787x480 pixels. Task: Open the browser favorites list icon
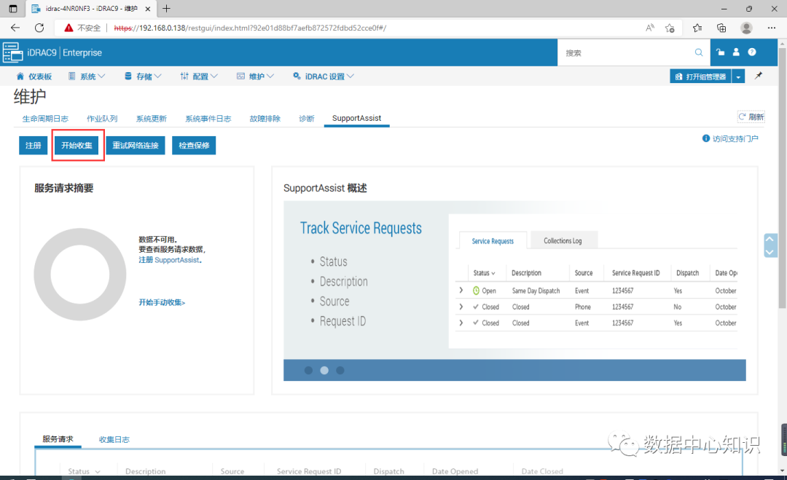click(697, 28)
